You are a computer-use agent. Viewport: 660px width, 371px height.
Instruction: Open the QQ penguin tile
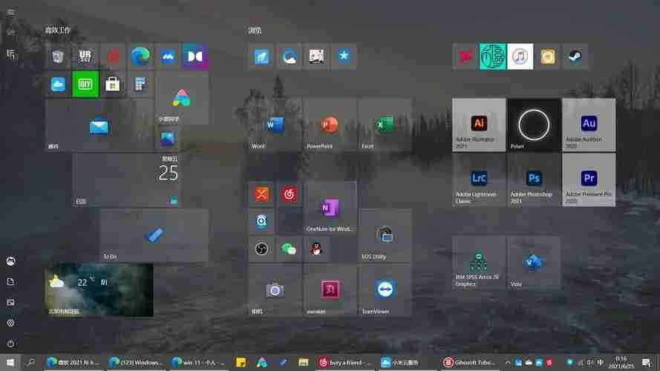click(316, 249)
